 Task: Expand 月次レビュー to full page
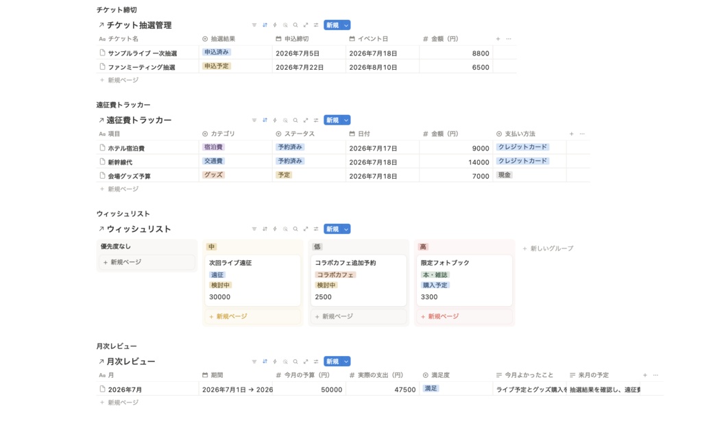coord(306,361)
